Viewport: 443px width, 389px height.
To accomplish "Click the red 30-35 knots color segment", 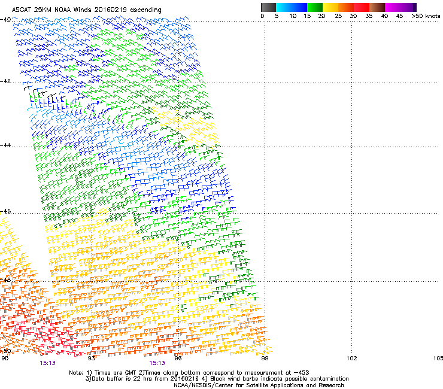I will click(362, 7).
